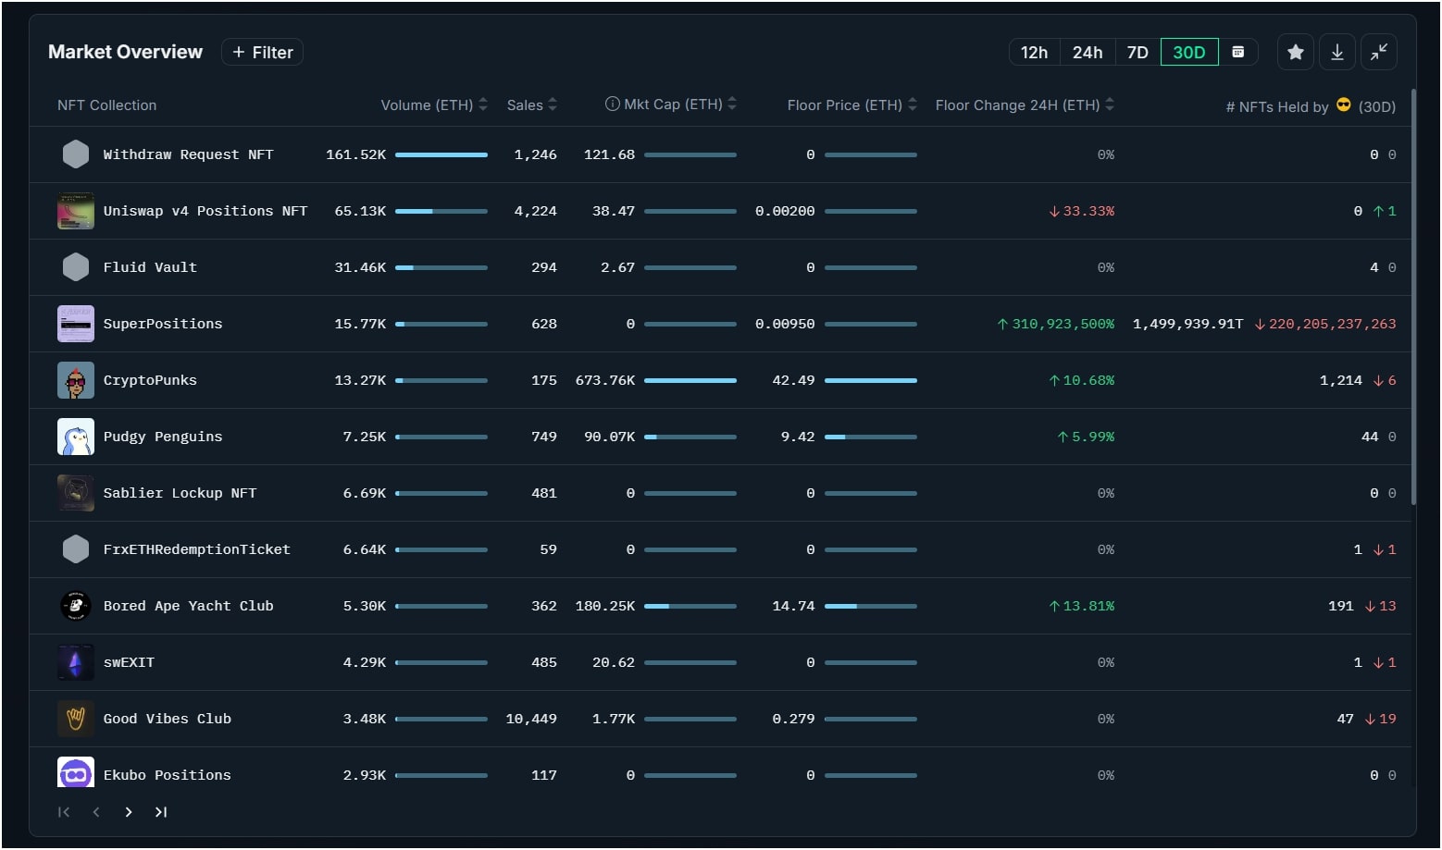The width and height of the screenshot is (1442, 850).
Task: Click the 1,499,939.91T held value
Action: pos(1187,324)
